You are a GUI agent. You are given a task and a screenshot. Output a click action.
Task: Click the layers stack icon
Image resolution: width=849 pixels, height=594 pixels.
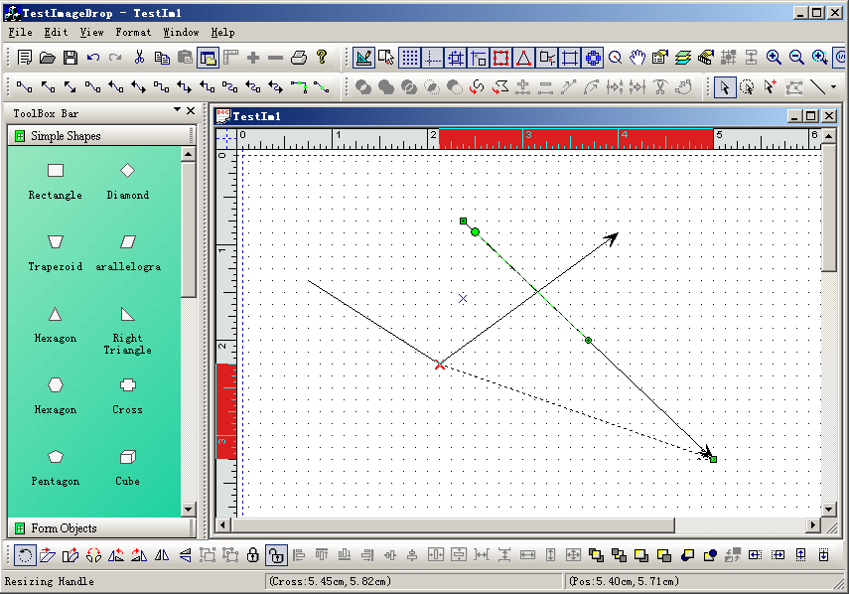coord(683,58)
